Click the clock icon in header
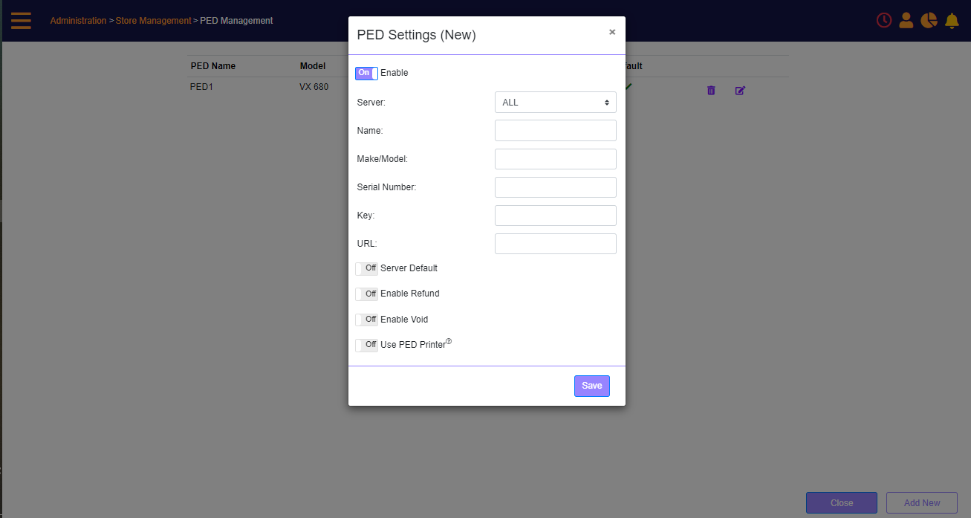 click(x=884, y=21)
